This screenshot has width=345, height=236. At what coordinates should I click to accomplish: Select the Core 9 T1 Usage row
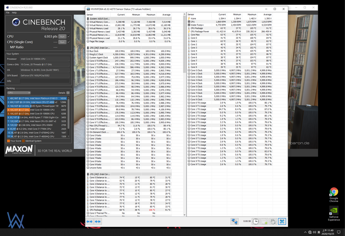tap(230, 164)
